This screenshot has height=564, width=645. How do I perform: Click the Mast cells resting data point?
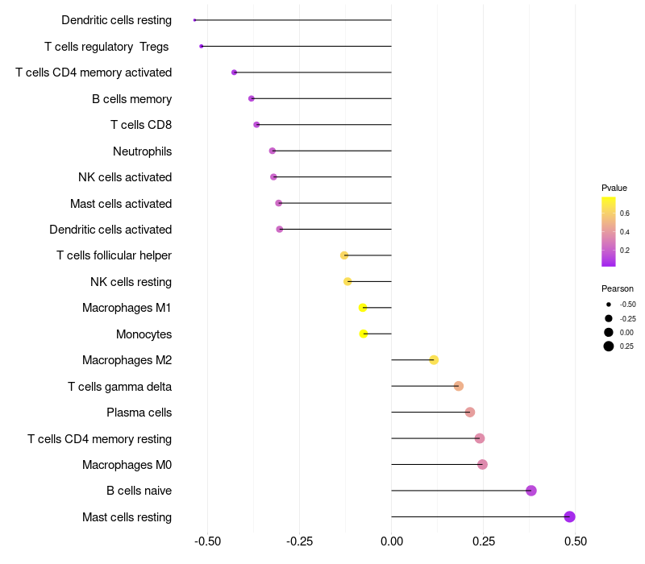(x=569, y=517)
